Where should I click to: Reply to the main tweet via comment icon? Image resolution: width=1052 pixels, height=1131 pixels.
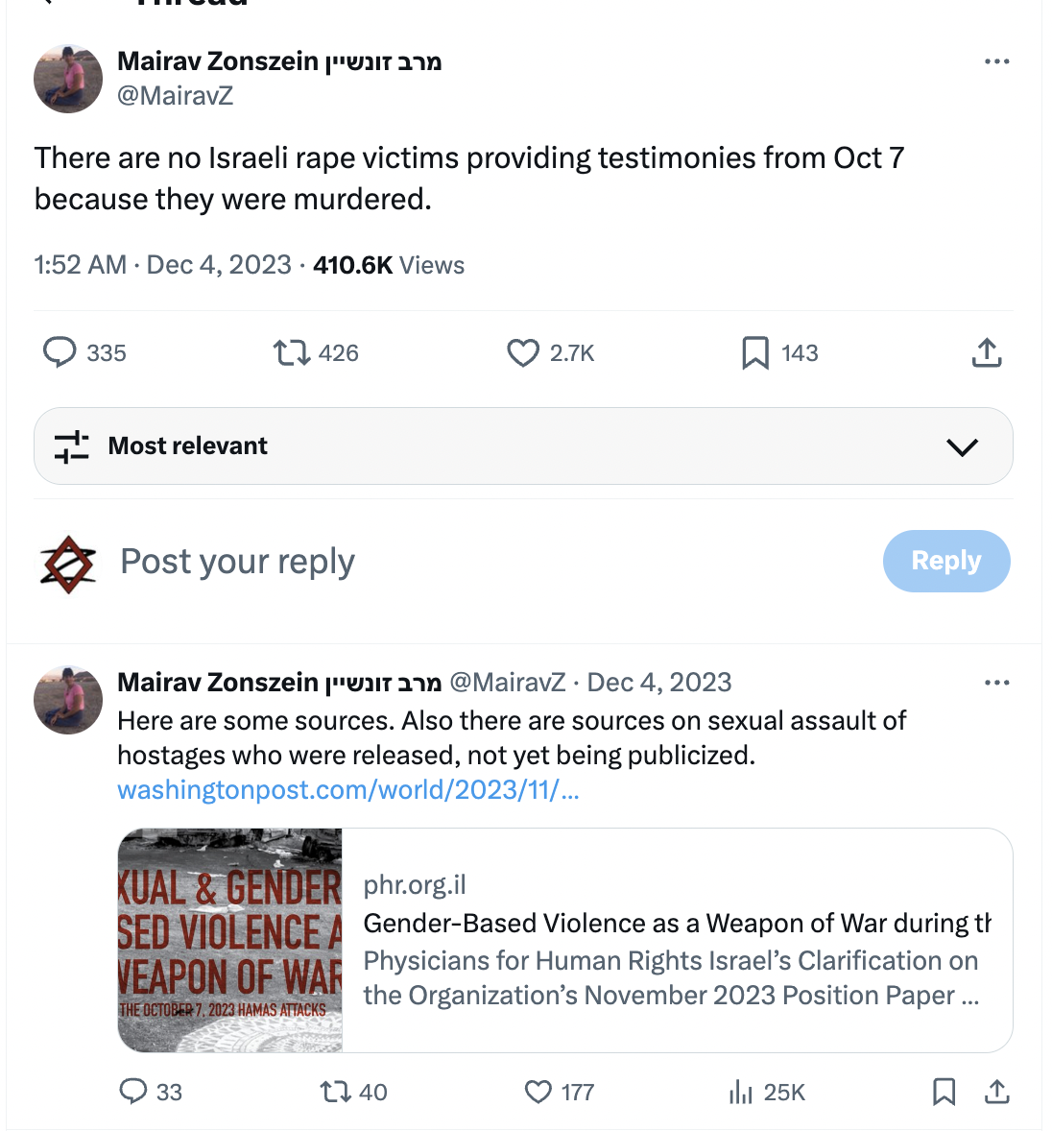60,352
